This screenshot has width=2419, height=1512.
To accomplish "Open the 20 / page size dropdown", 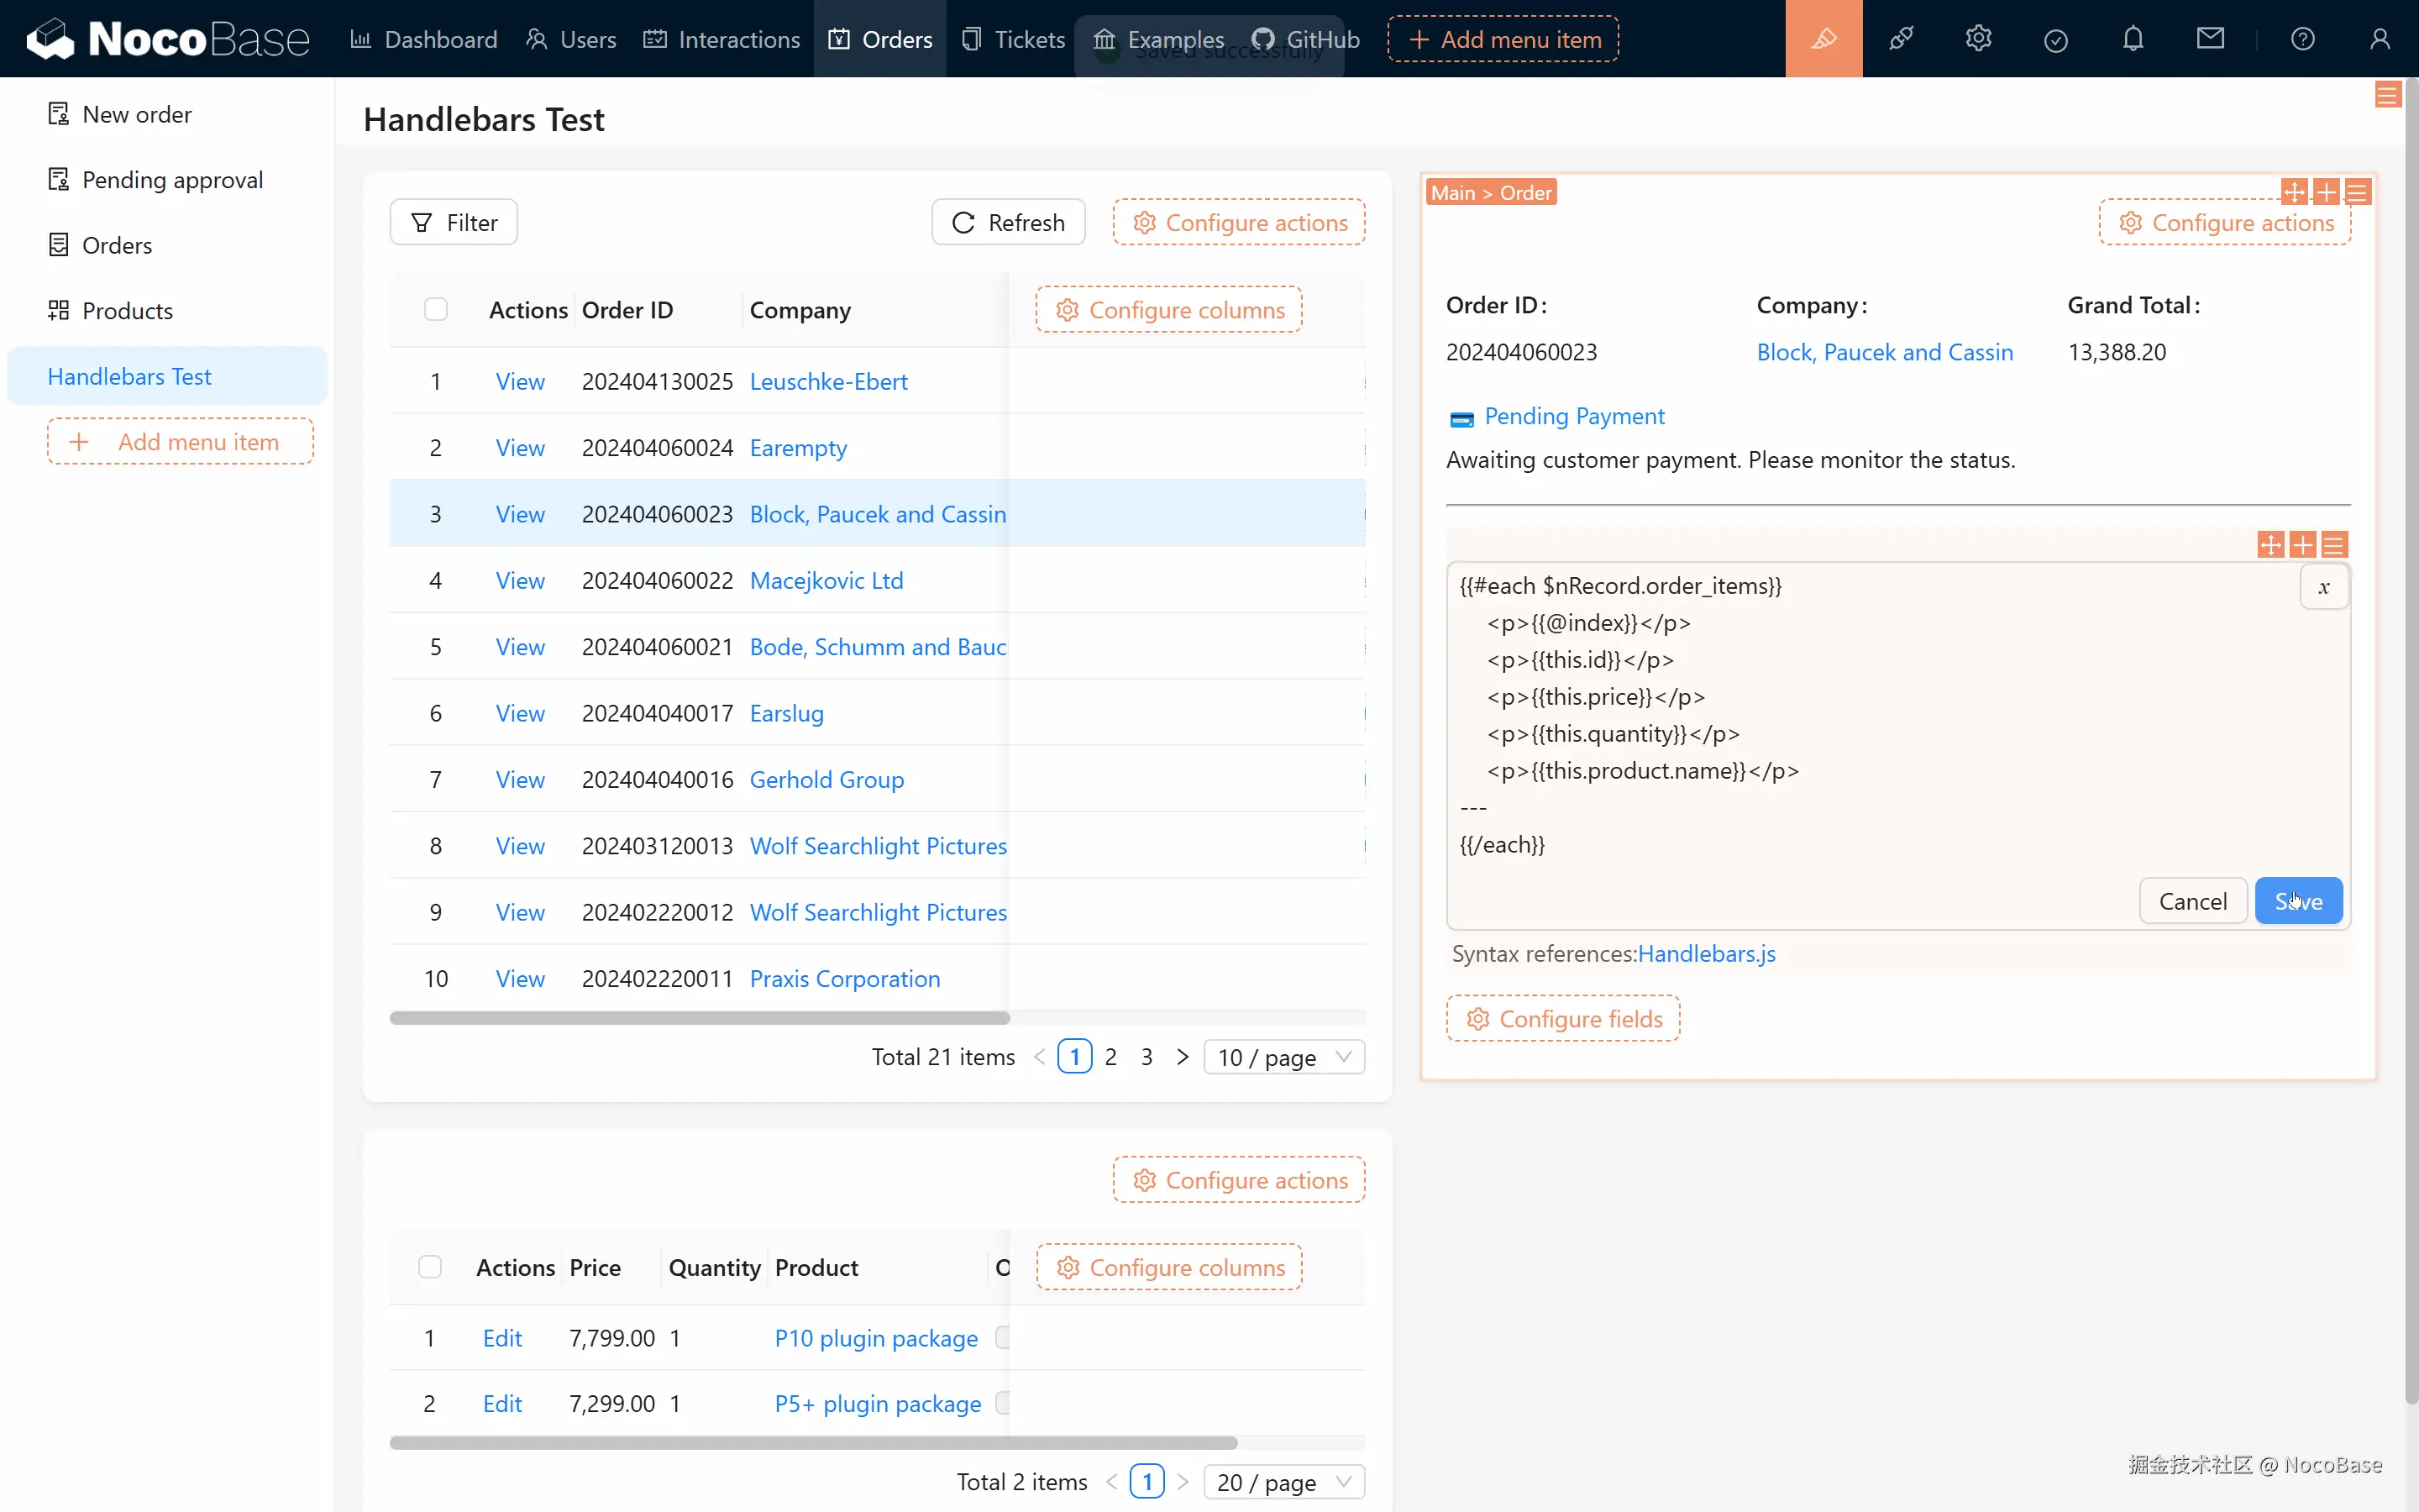I will point(1283,1481).
